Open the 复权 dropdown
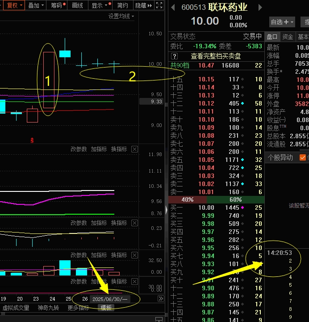Viewport: 309px width, 322px height. point(14,5)
